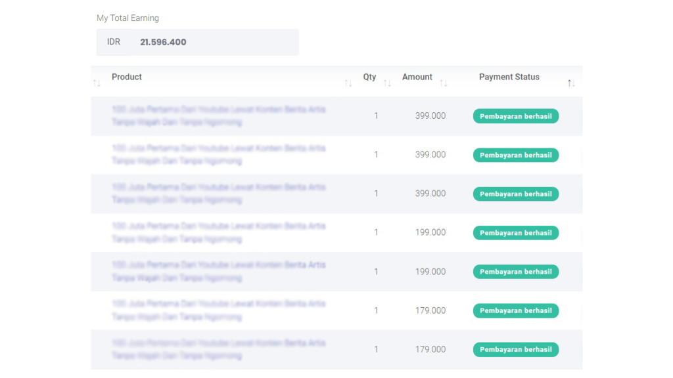Click Pembayaran berhasil badge in first 199.000 row

click(x=515, y=233)
